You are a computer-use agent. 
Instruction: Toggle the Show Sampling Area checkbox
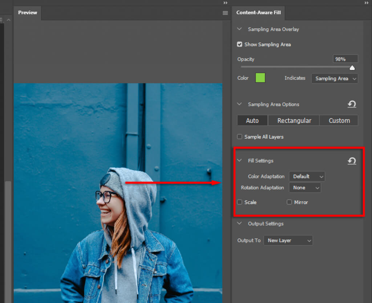240,44
